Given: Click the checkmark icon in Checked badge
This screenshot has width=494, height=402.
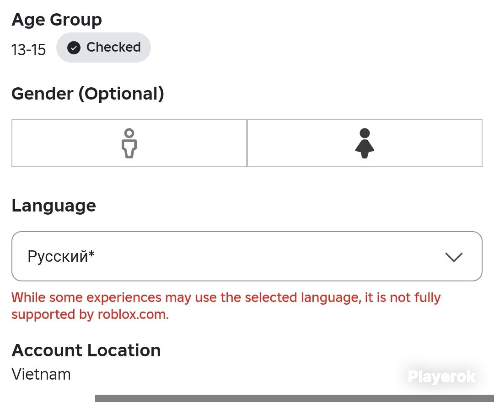Looking at the screenshot, I should coord(74,48).
